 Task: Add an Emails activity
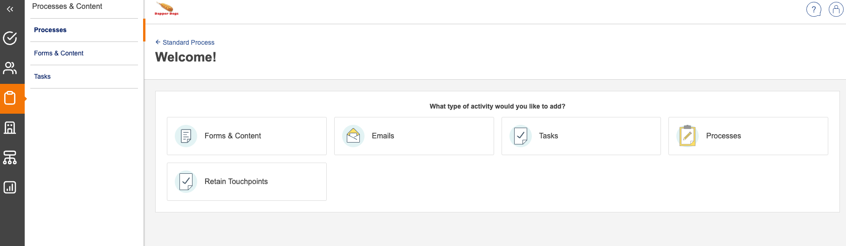point(414,136)
